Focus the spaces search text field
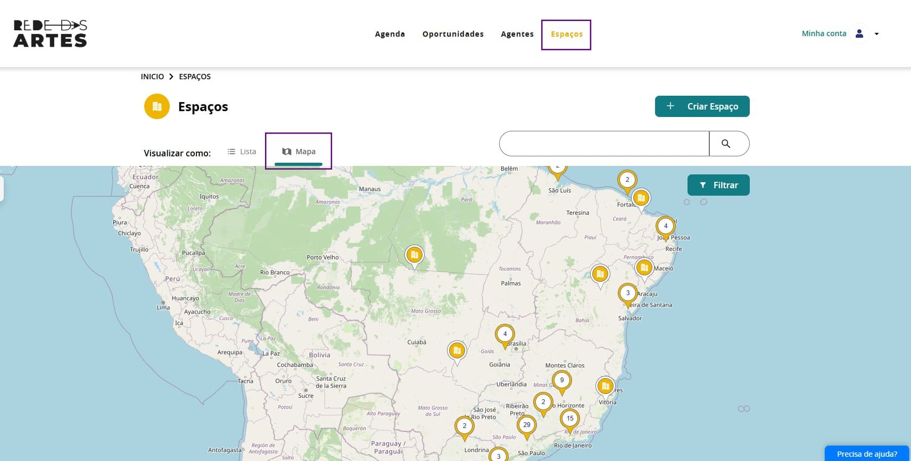The image size is (911, 461). [x=604, y=144]
